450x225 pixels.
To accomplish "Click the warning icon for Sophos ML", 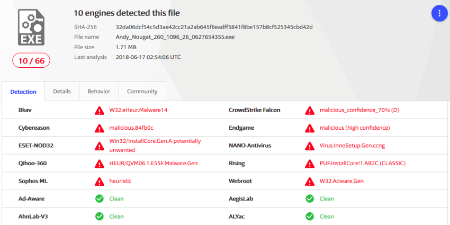I will (x=99, y=181).
